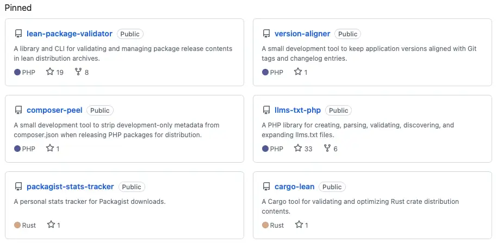The width and height of the screenshot is (497, 244).
Task: Click star icon on packagist-stats-tracker card
Action: click(51, 224)
